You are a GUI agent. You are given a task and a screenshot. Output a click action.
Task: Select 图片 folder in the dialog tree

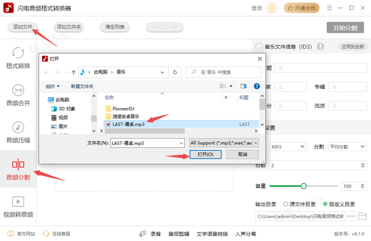tap(59, 126)
